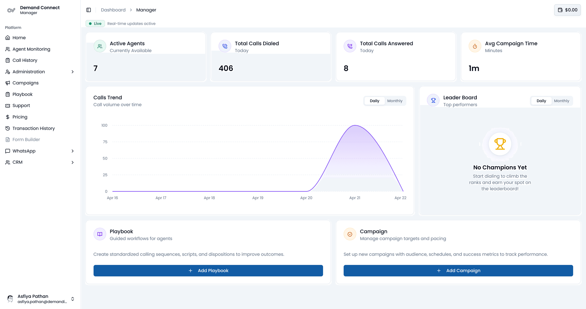
Task: Open Transaction History menu item
Action: pyautogui.click(x=40, y=128)
